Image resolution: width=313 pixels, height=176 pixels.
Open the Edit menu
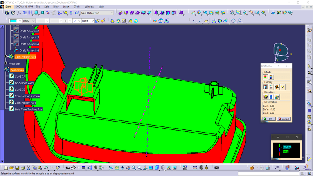[46, 7]
